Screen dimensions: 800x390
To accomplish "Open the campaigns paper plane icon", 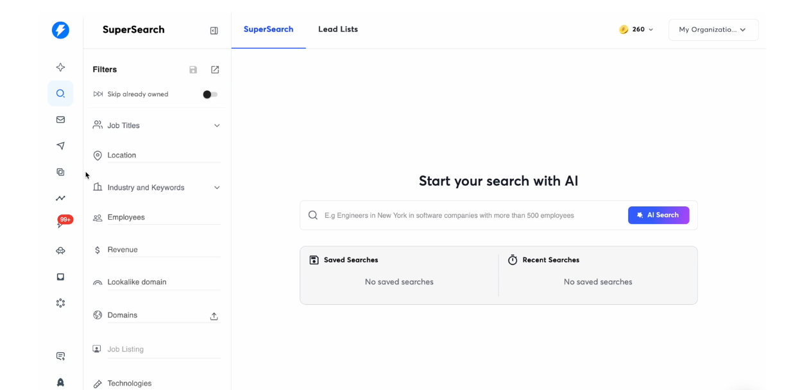I will 60,146.
